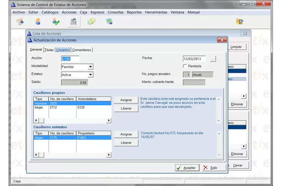
Task: Click the green checkmark user toolbar icon
Action: pos(56,22)
